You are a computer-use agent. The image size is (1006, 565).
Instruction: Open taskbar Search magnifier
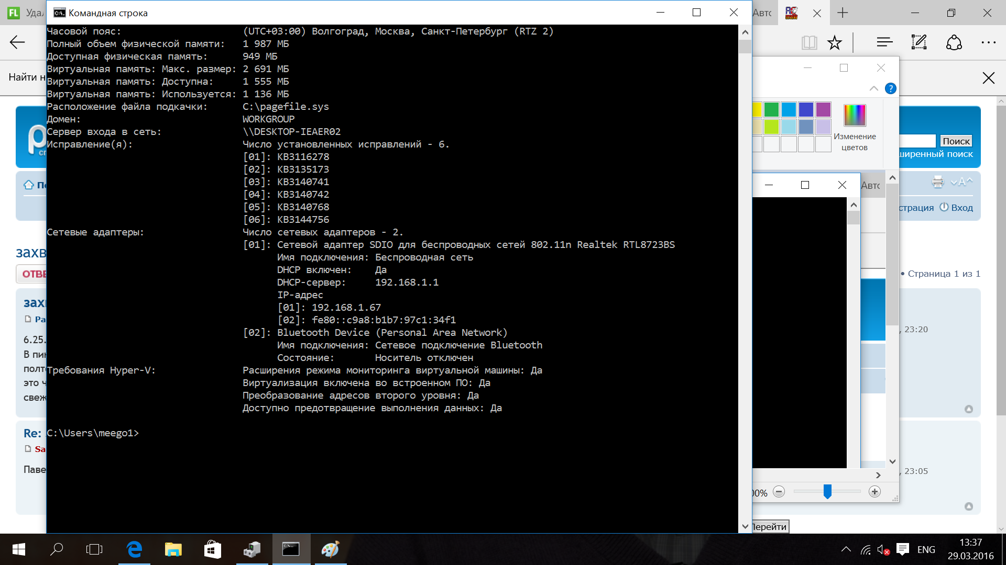(x=57, y=549)
